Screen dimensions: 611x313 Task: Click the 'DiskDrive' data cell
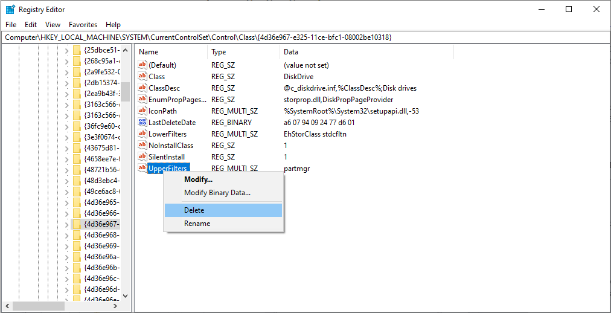[298, 76]
